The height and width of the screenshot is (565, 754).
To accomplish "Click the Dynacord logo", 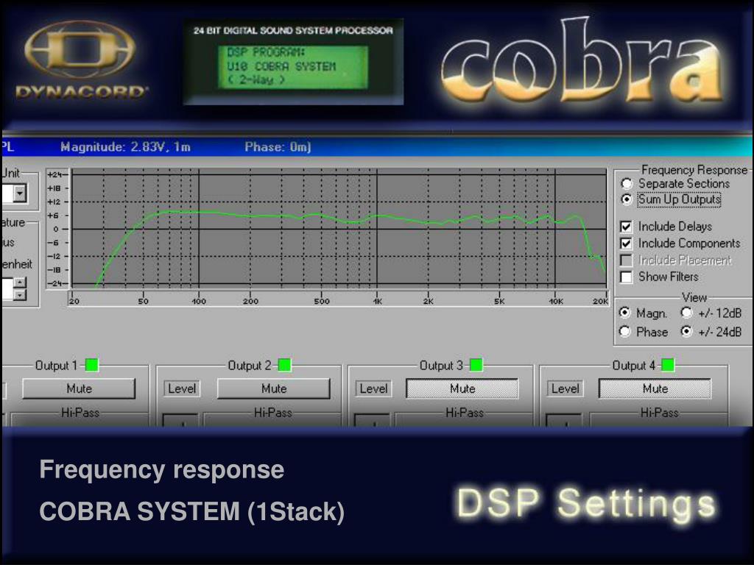I will (81, 60).
